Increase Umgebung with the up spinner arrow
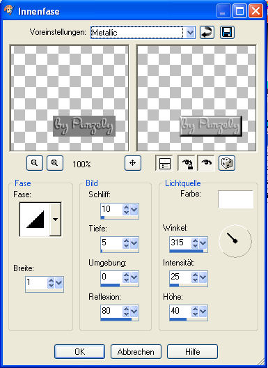This screenshot has height=368, width=268. tap(126, 275)
